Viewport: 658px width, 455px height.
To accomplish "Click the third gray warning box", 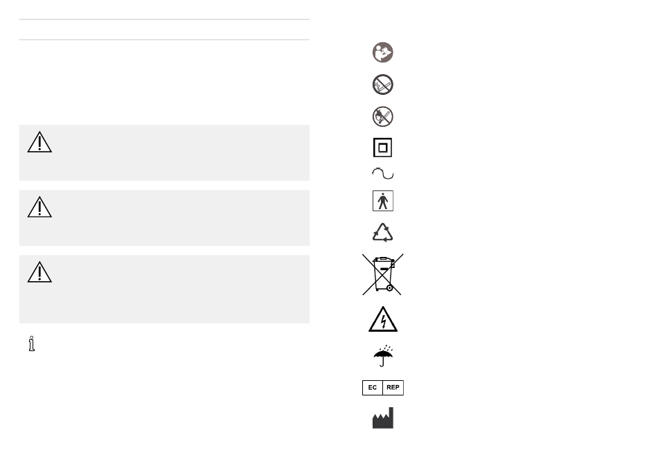I will click(x=165, y=289).
